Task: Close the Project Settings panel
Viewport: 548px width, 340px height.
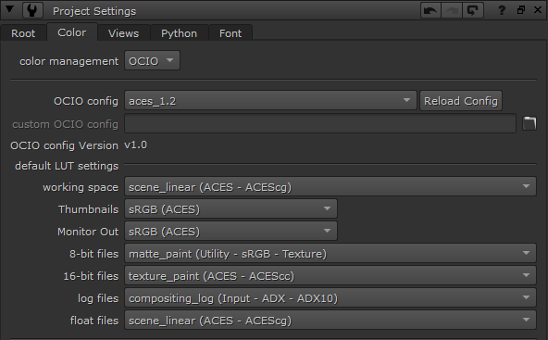Action: 538,10
